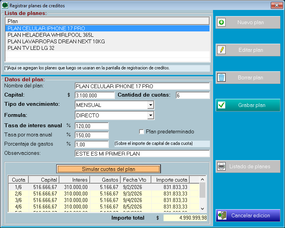Image resolution: width=285 pixels, height=228 pixels.
Task: Click the printer icon on Listado de planes
Action: (221, 166)
